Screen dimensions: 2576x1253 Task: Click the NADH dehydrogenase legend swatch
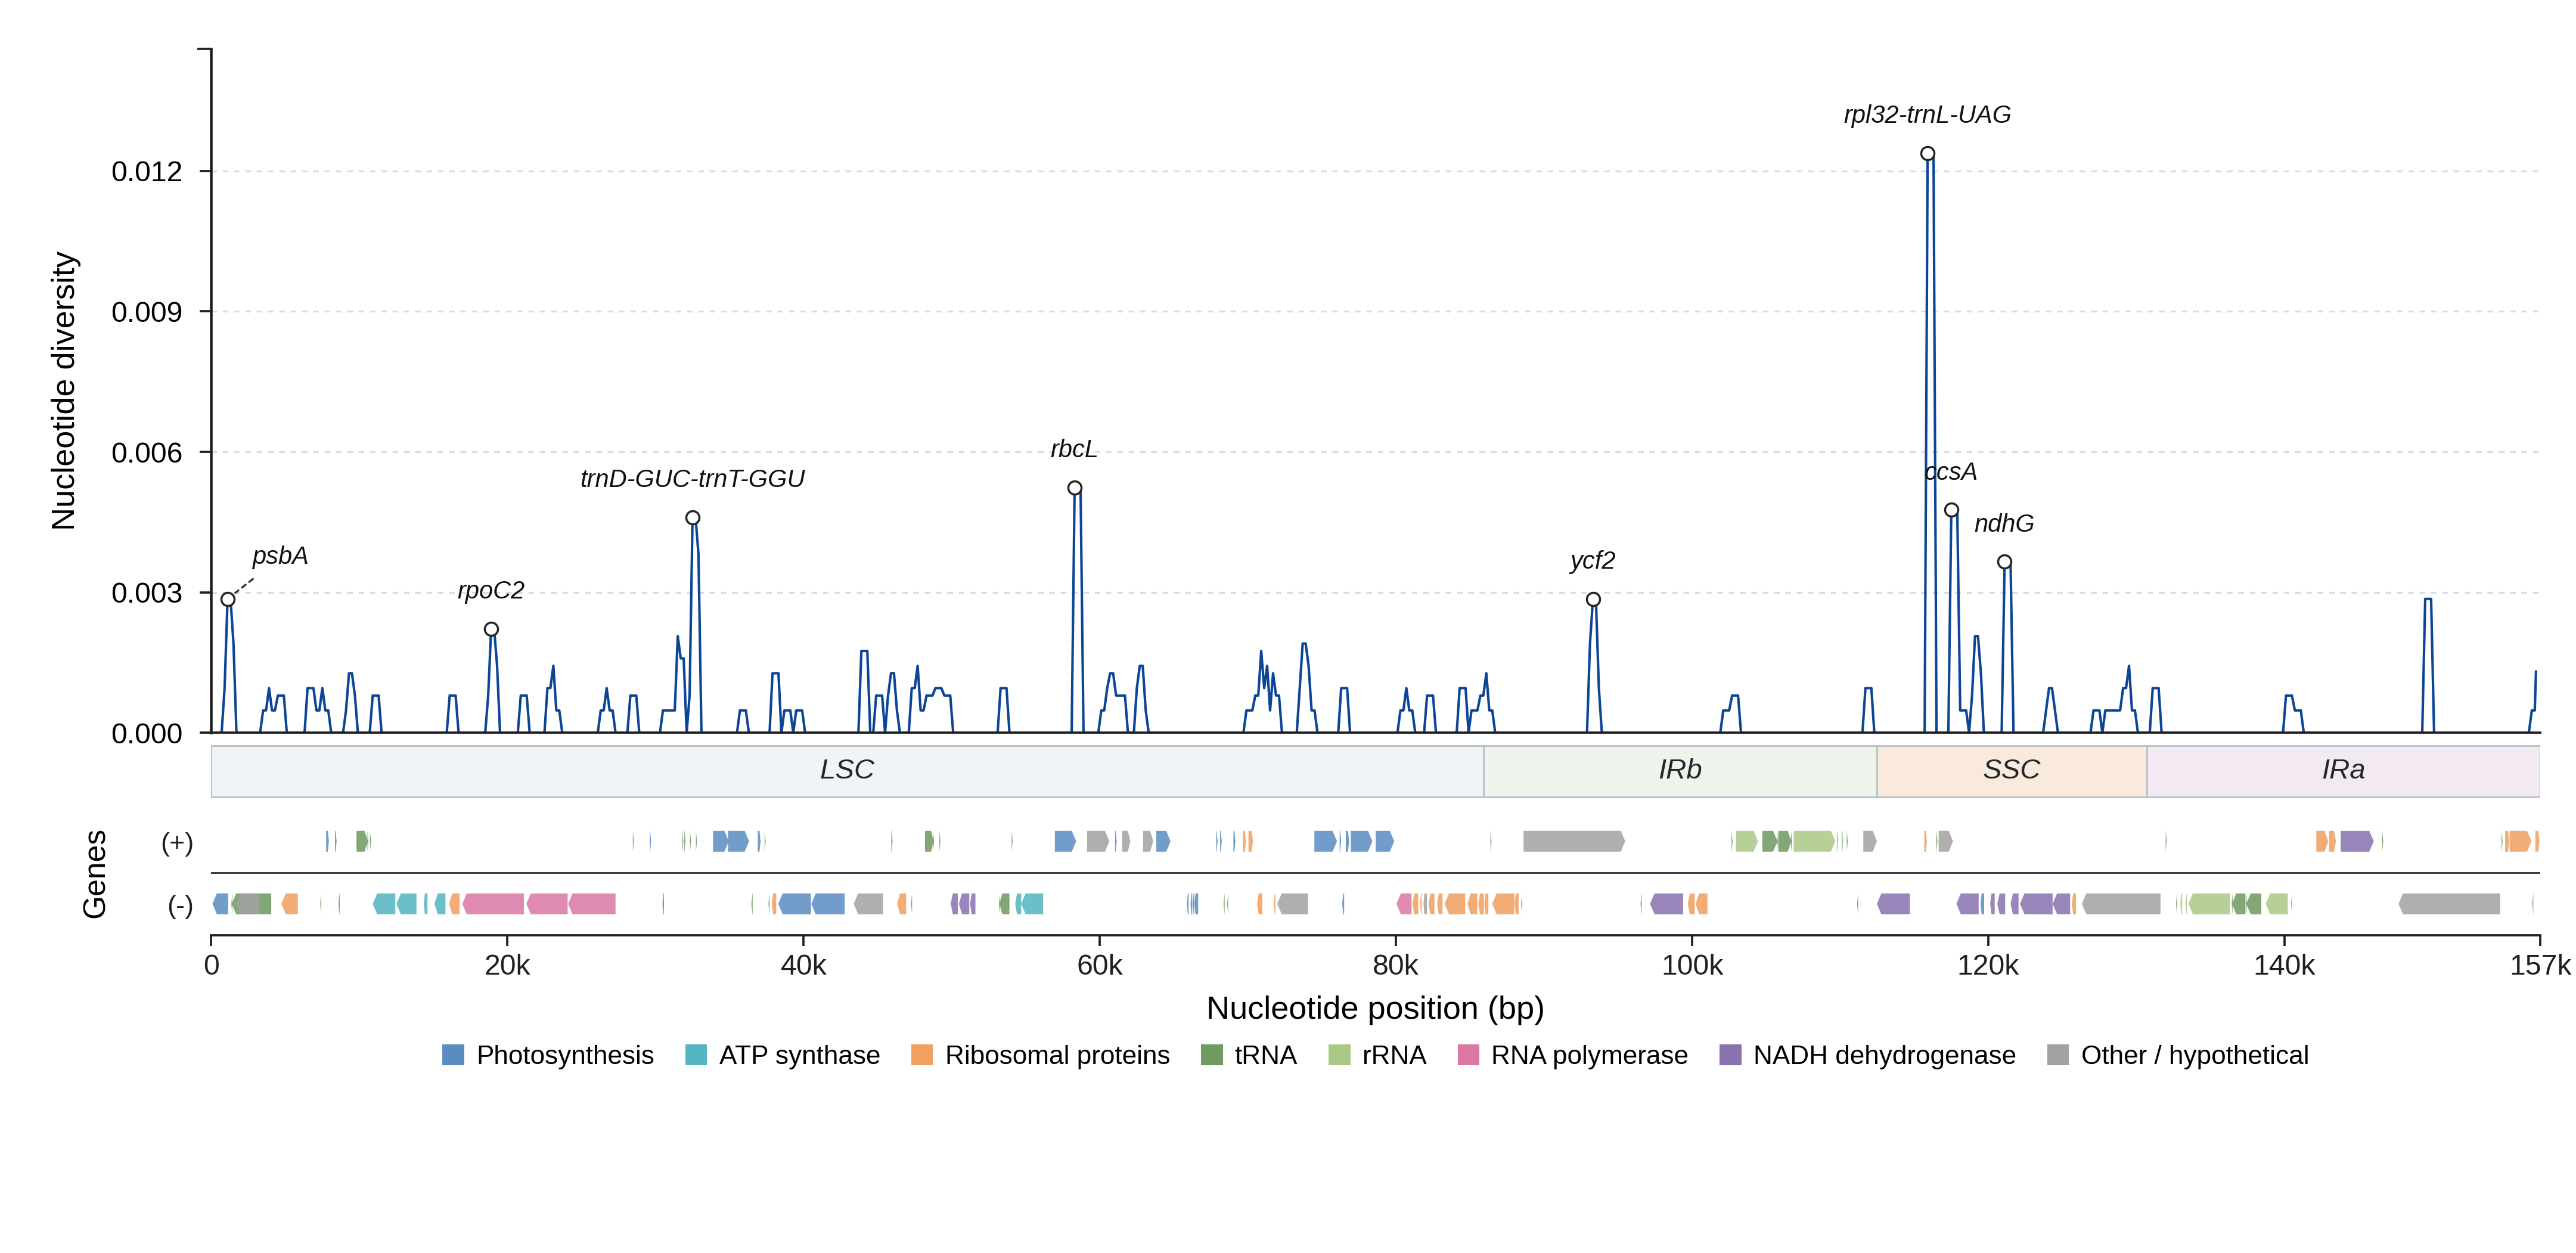1730,1055
